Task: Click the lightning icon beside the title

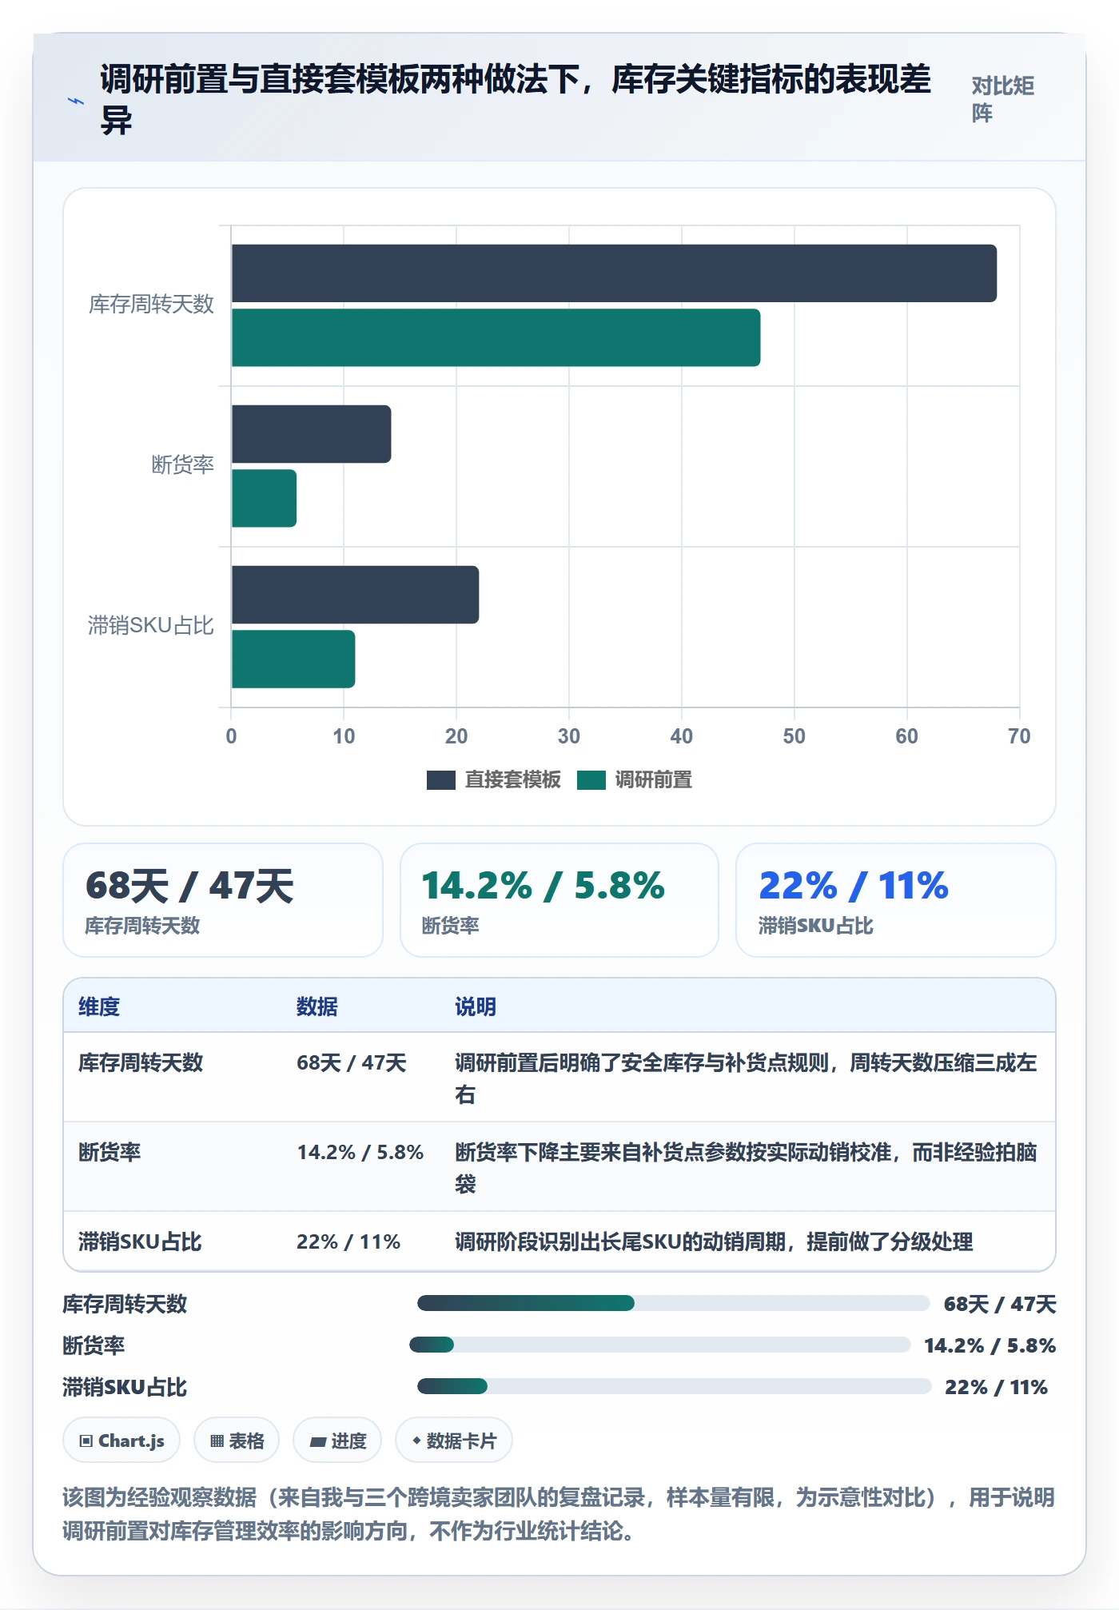Action: point(76,101)
